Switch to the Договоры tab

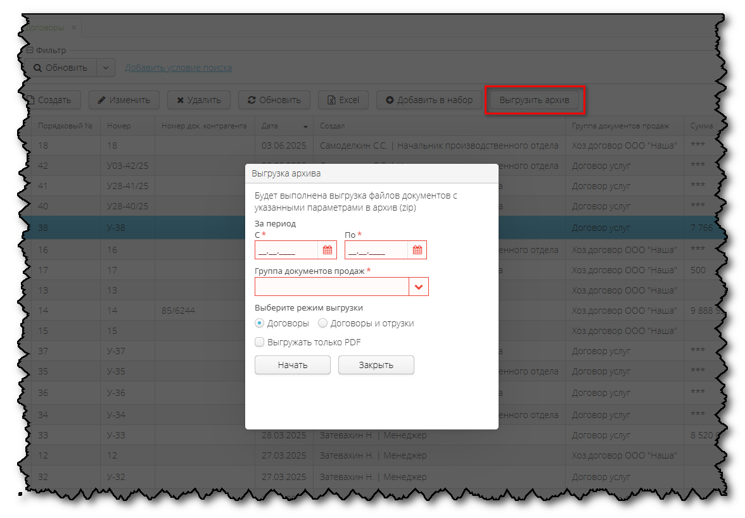pos(46,27)
